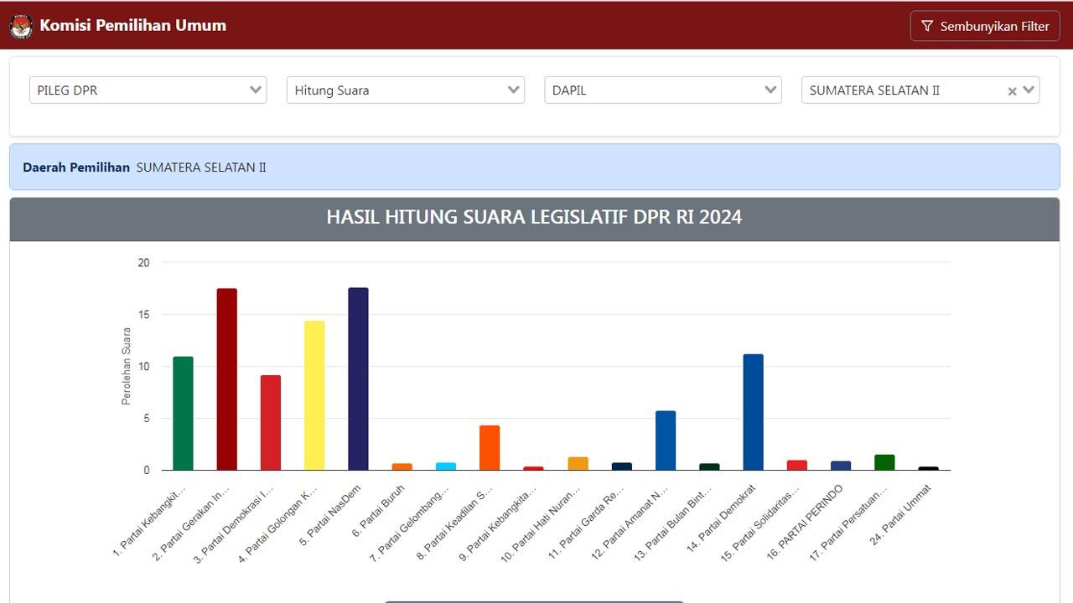Clear the SUMATERA SELATAN II selection

[x=1012, y=91]
